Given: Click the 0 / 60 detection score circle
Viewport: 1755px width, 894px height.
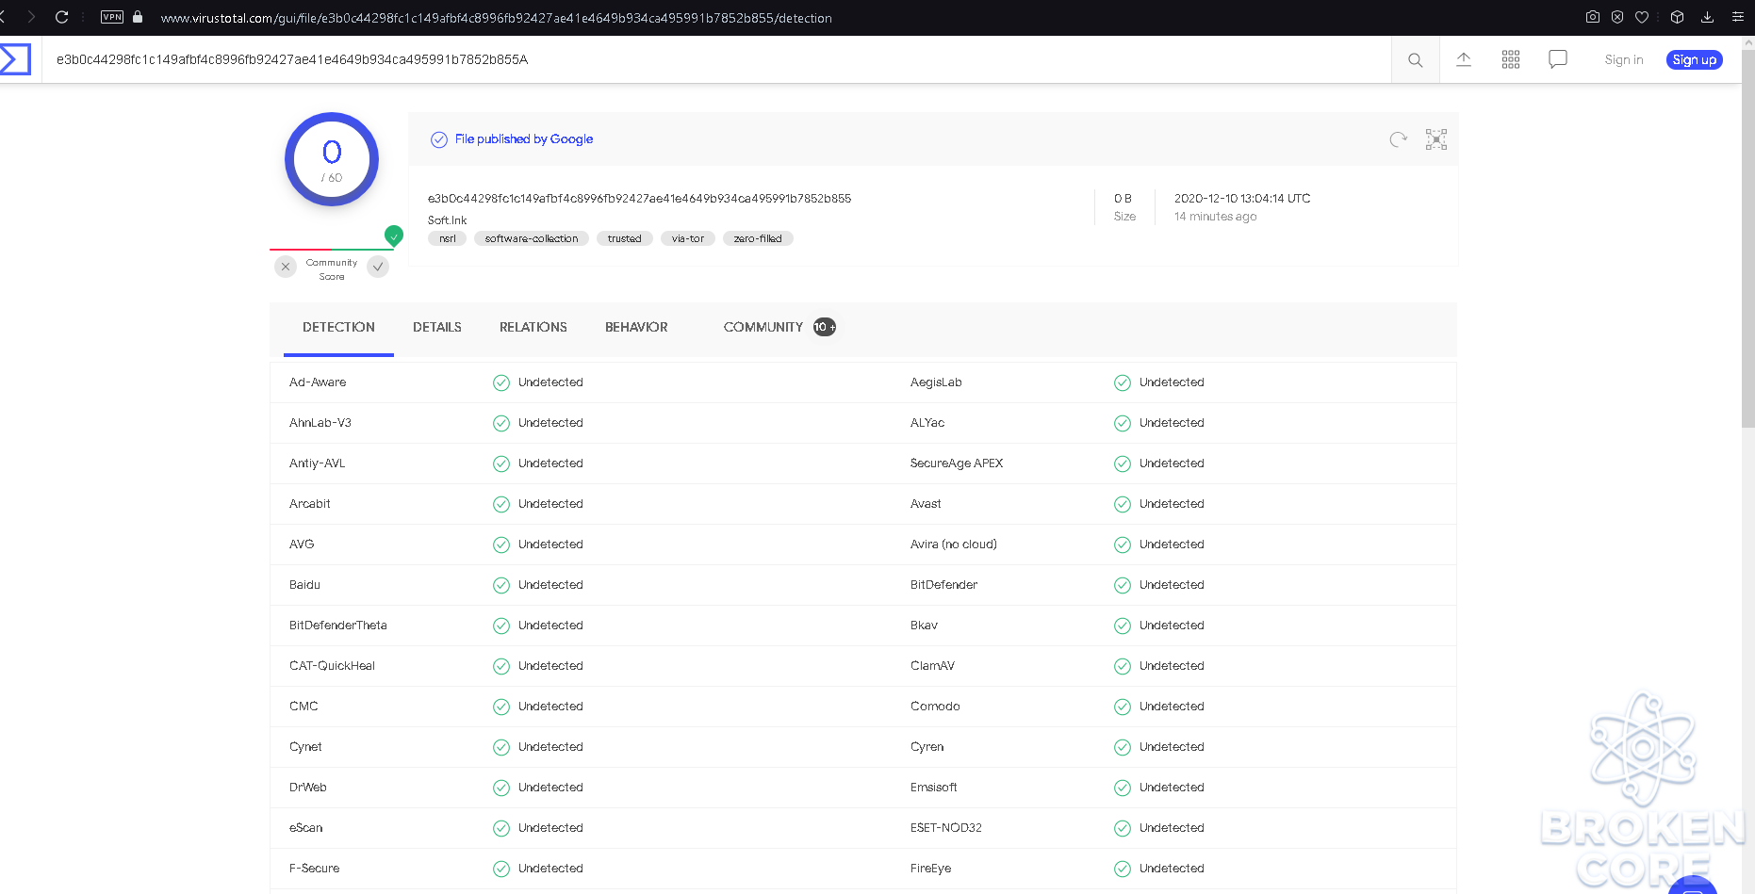Looking at the screenshot, I should click(x=332, y=159).
